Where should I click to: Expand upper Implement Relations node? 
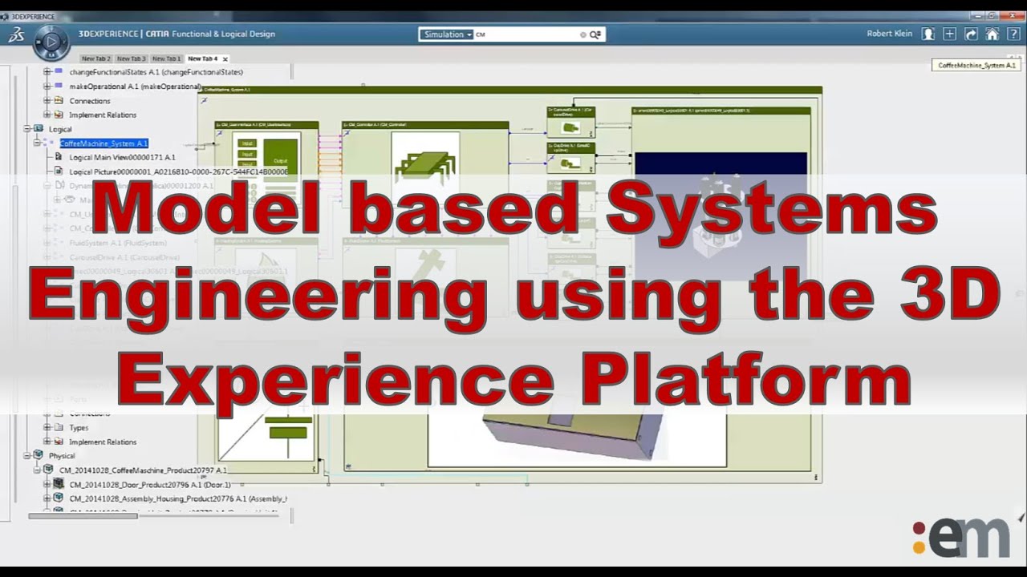click(47, 115)
